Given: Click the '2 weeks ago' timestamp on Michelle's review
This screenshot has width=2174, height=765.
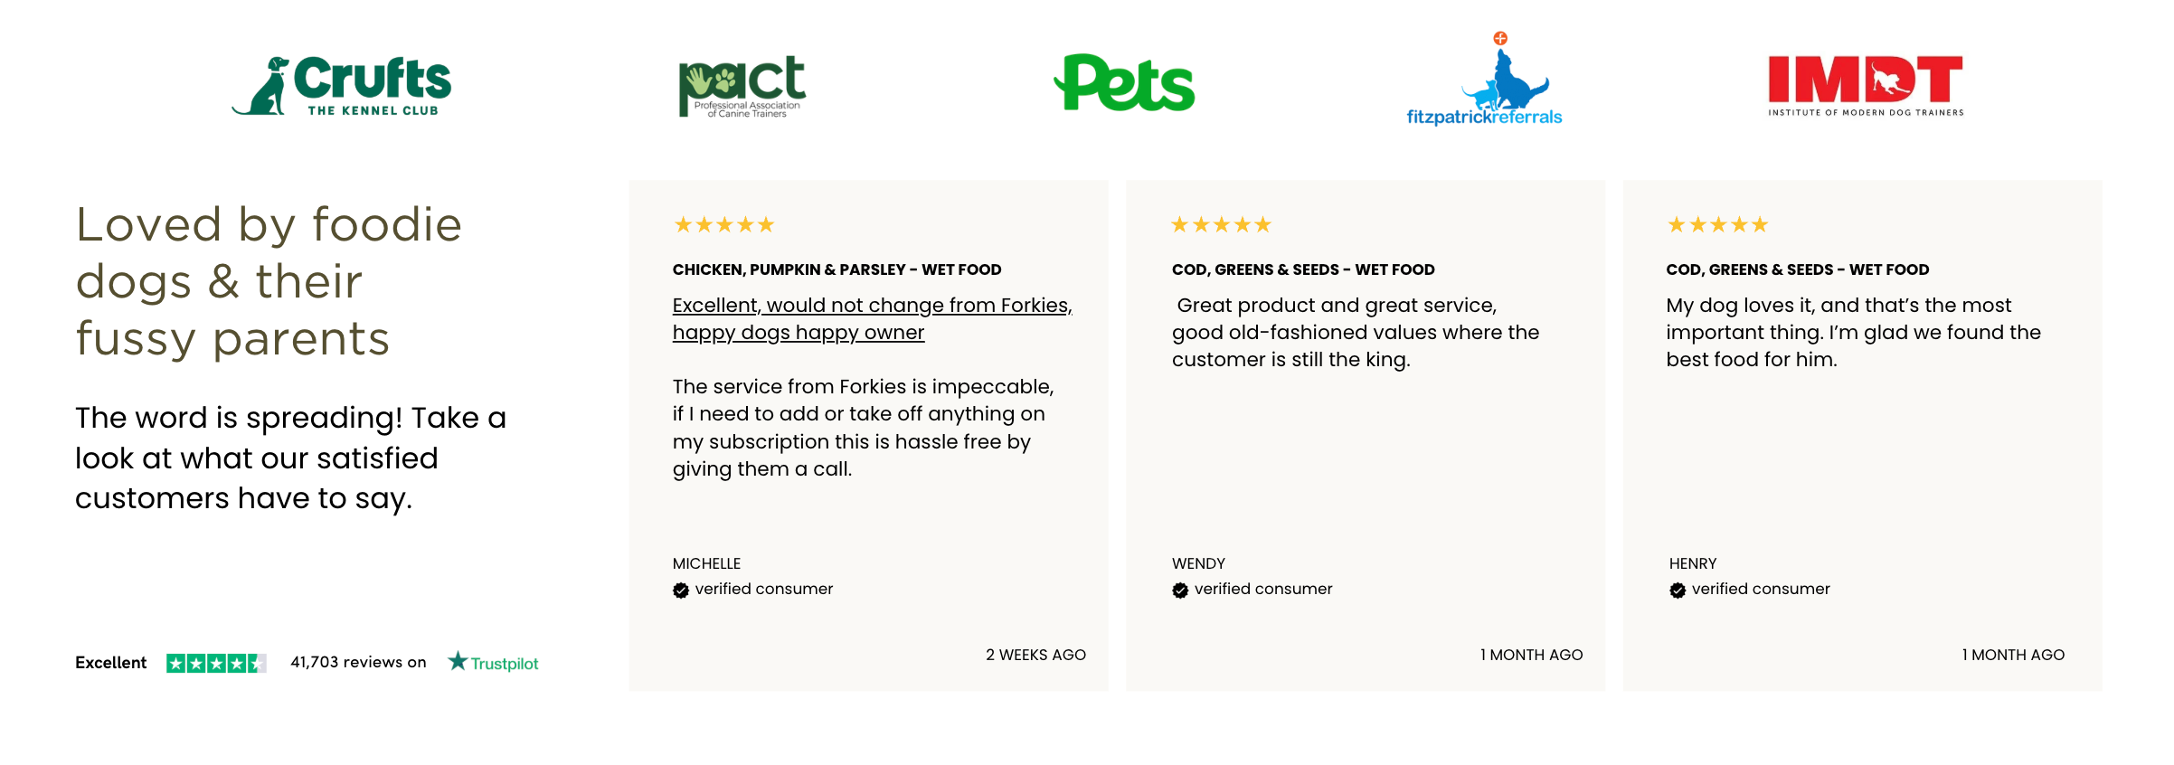Looking at the screenshot, I should tap(1035, 655).
